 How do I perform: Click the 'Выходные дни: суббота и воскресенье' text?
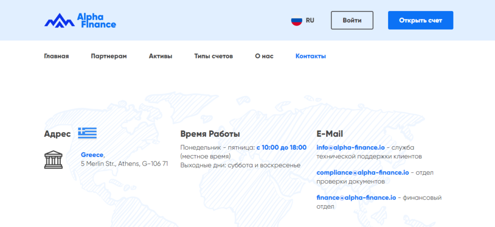pyautogui.click(x=241, y=165)
